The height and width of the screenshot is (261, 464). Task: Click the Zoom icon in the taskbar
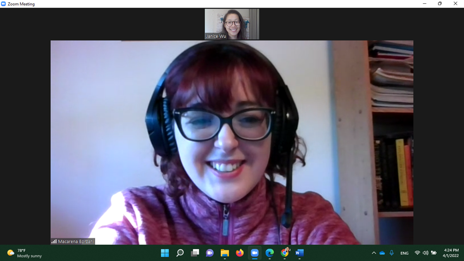(255, 253)
